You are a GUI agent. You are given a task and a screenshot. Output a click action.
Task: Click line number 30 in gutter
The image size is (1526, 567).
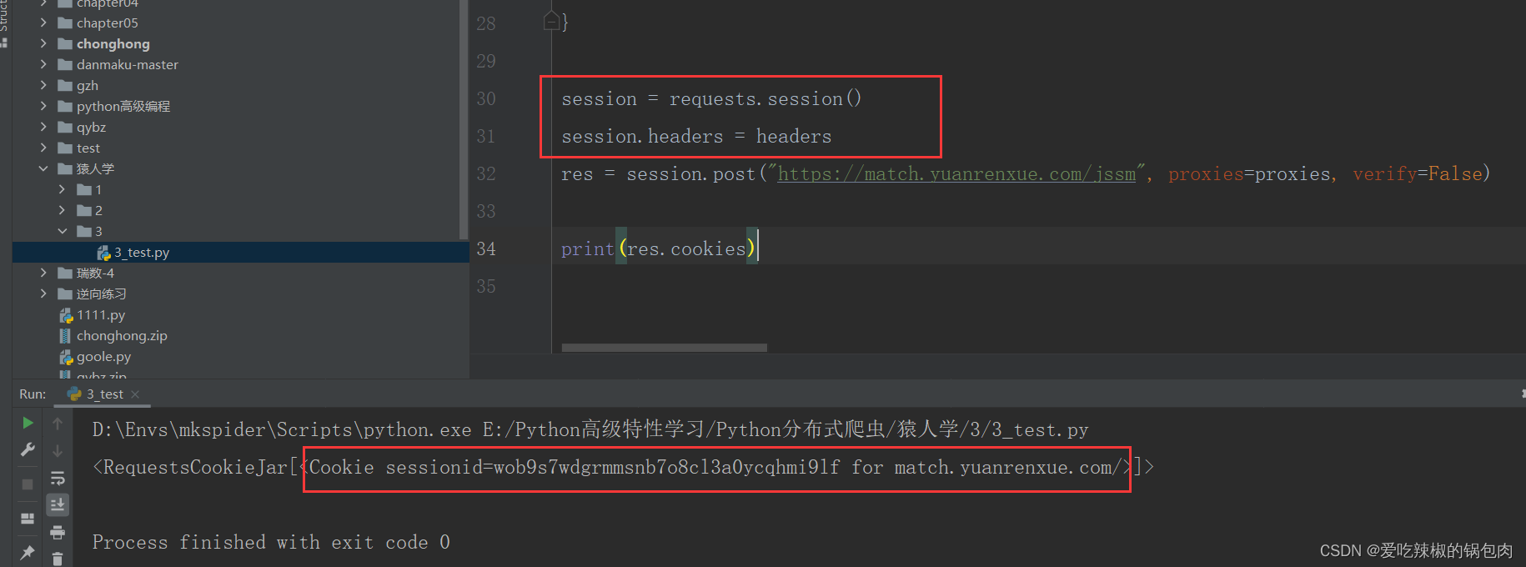486,99
